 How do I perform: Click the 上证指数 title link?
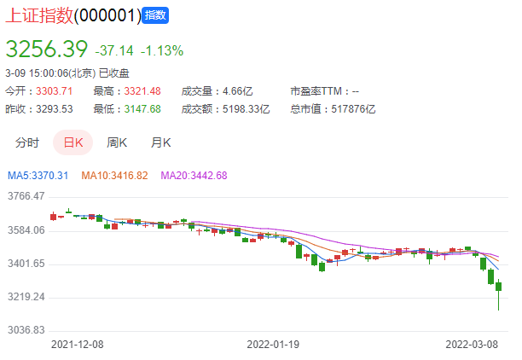click(x=39, y=15)
